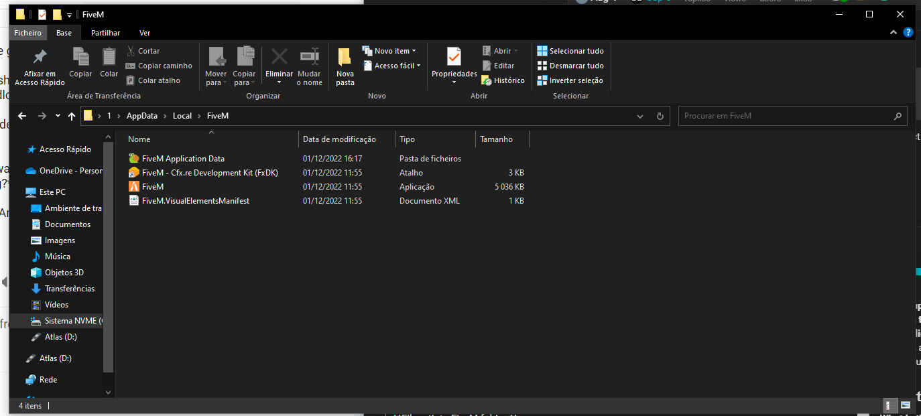
Task: Open the address bar history dropdown
Action: click(641, 116)
